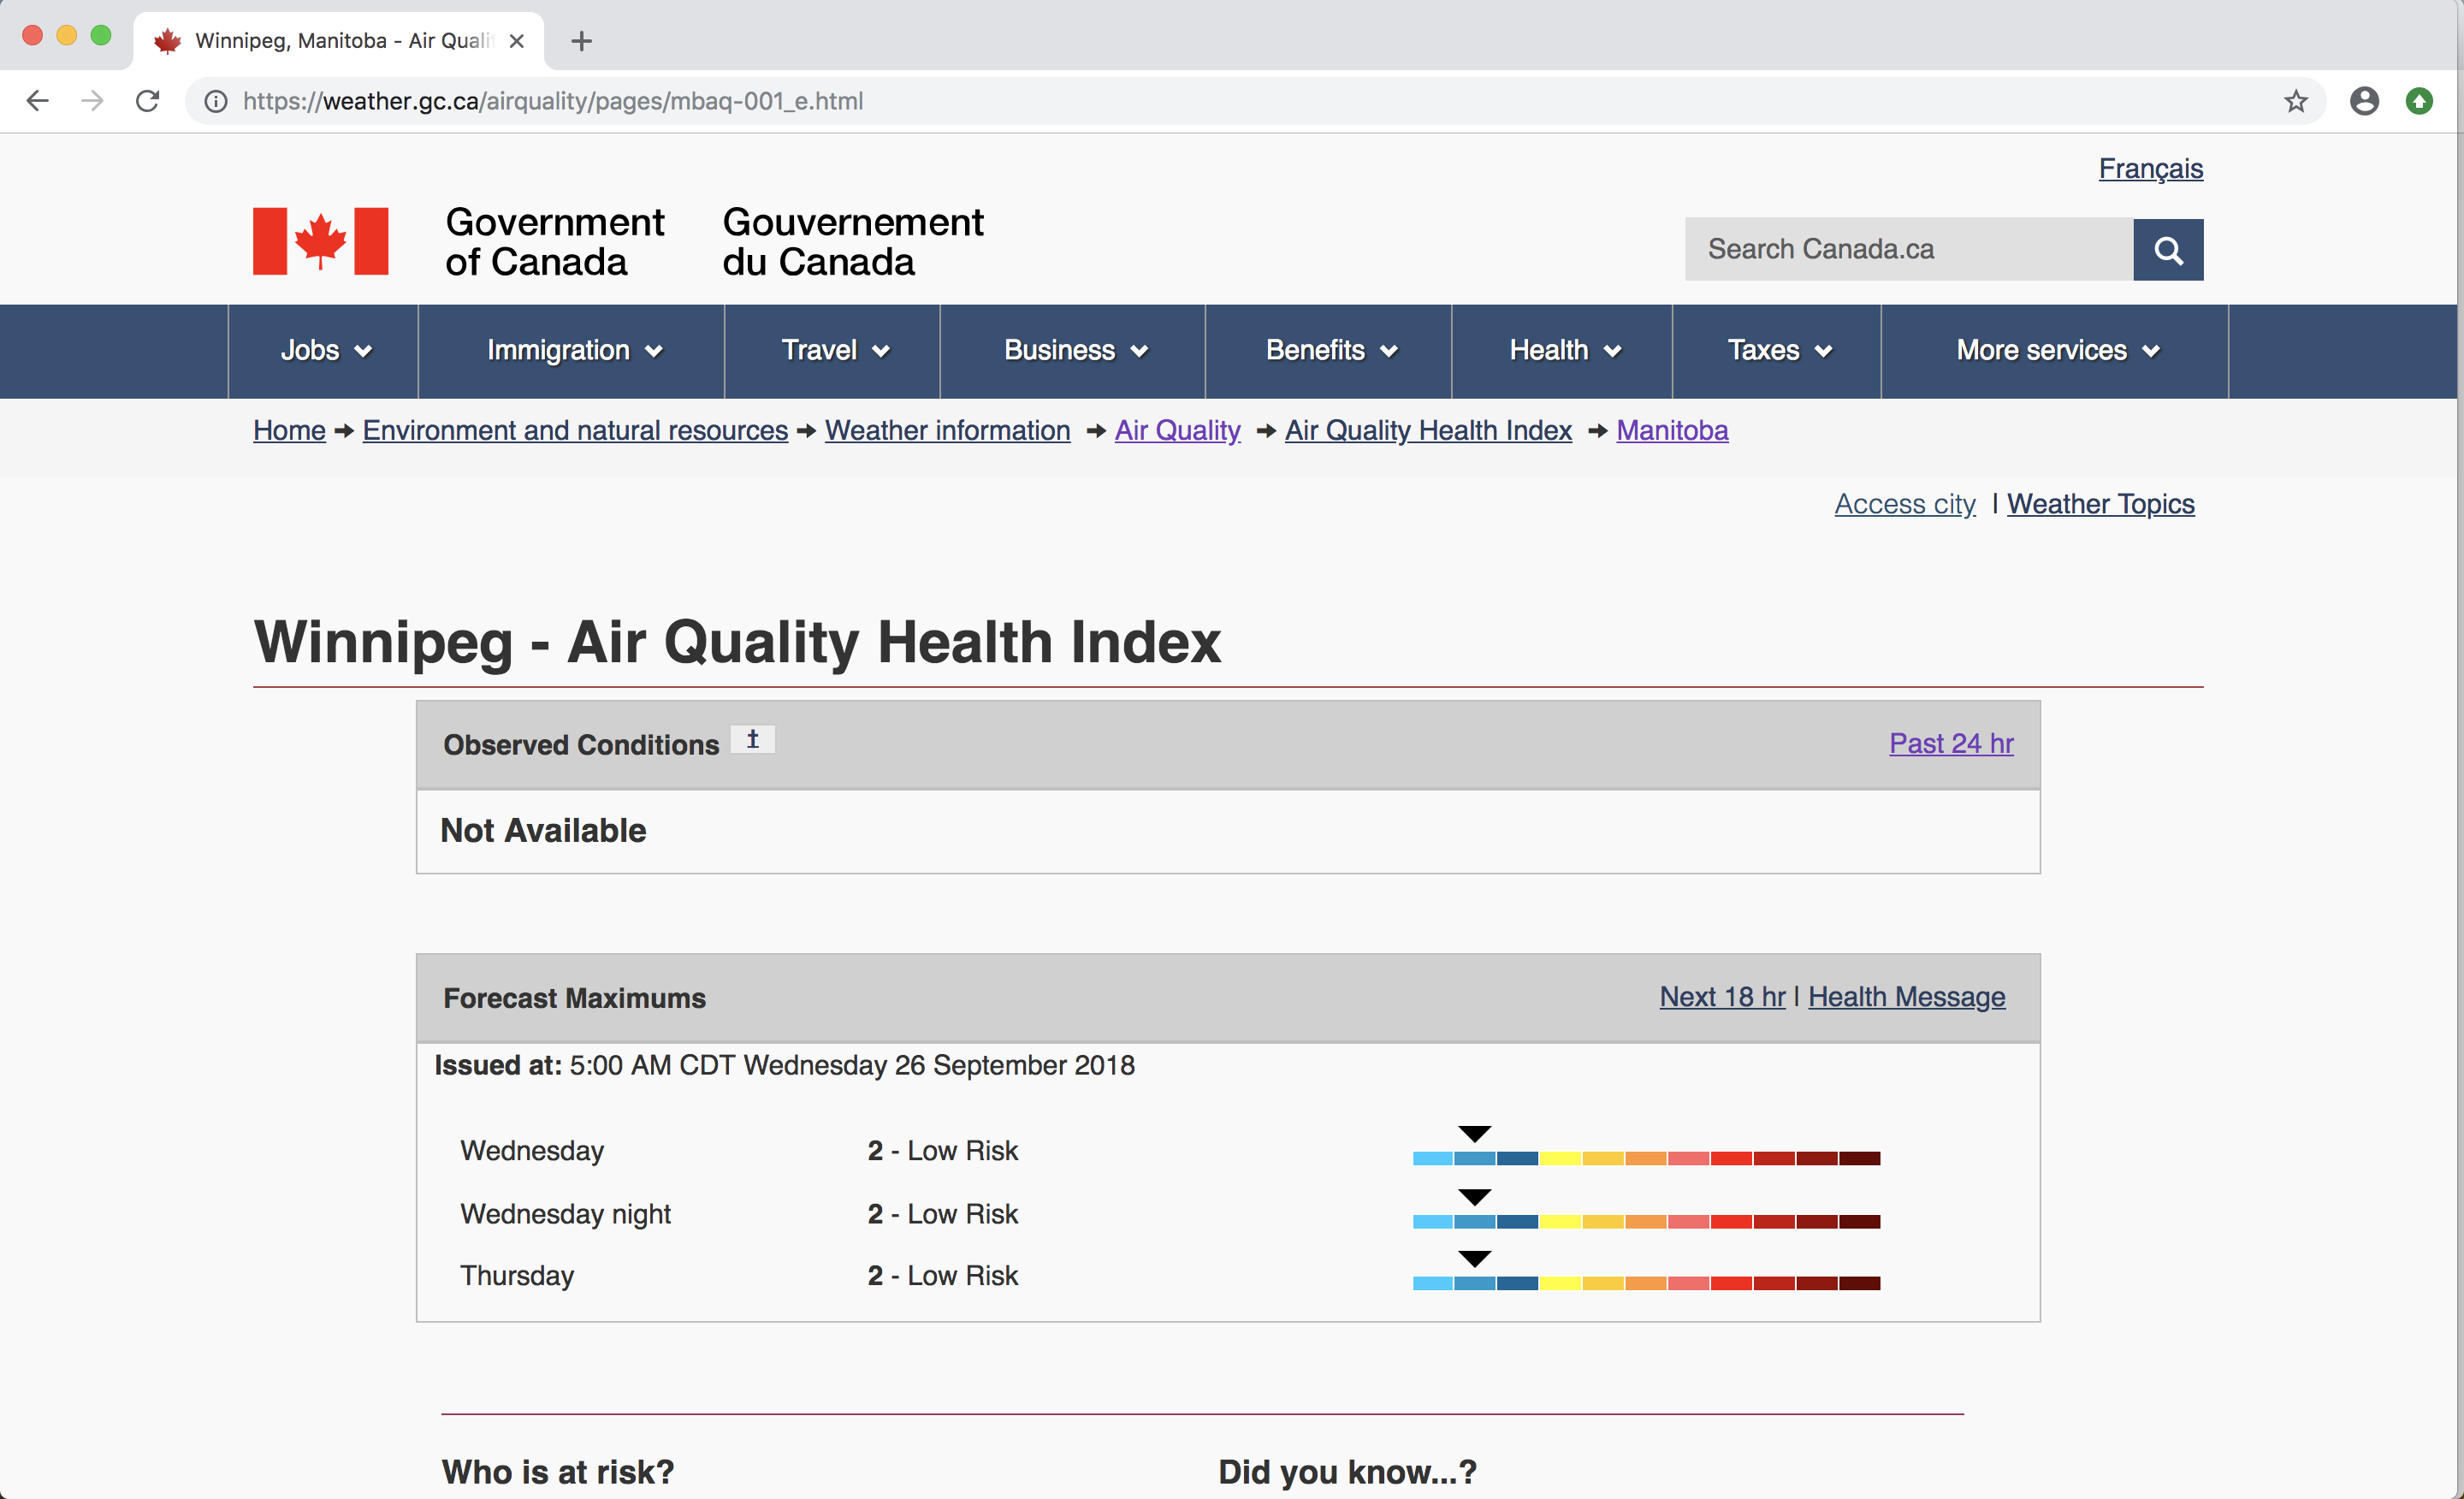Open the Health menu item

1563,351
